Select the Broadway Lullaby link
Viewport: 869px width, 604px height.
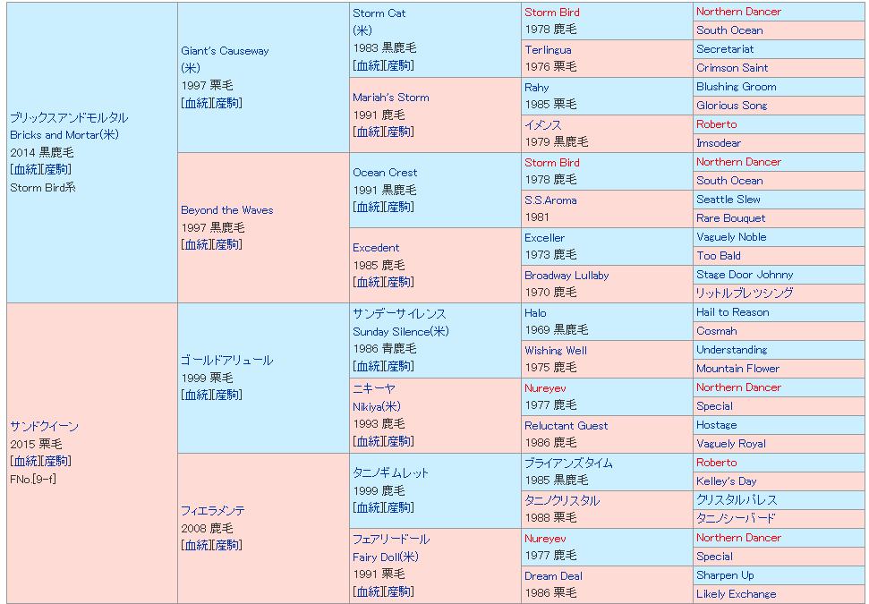point(567,276)
